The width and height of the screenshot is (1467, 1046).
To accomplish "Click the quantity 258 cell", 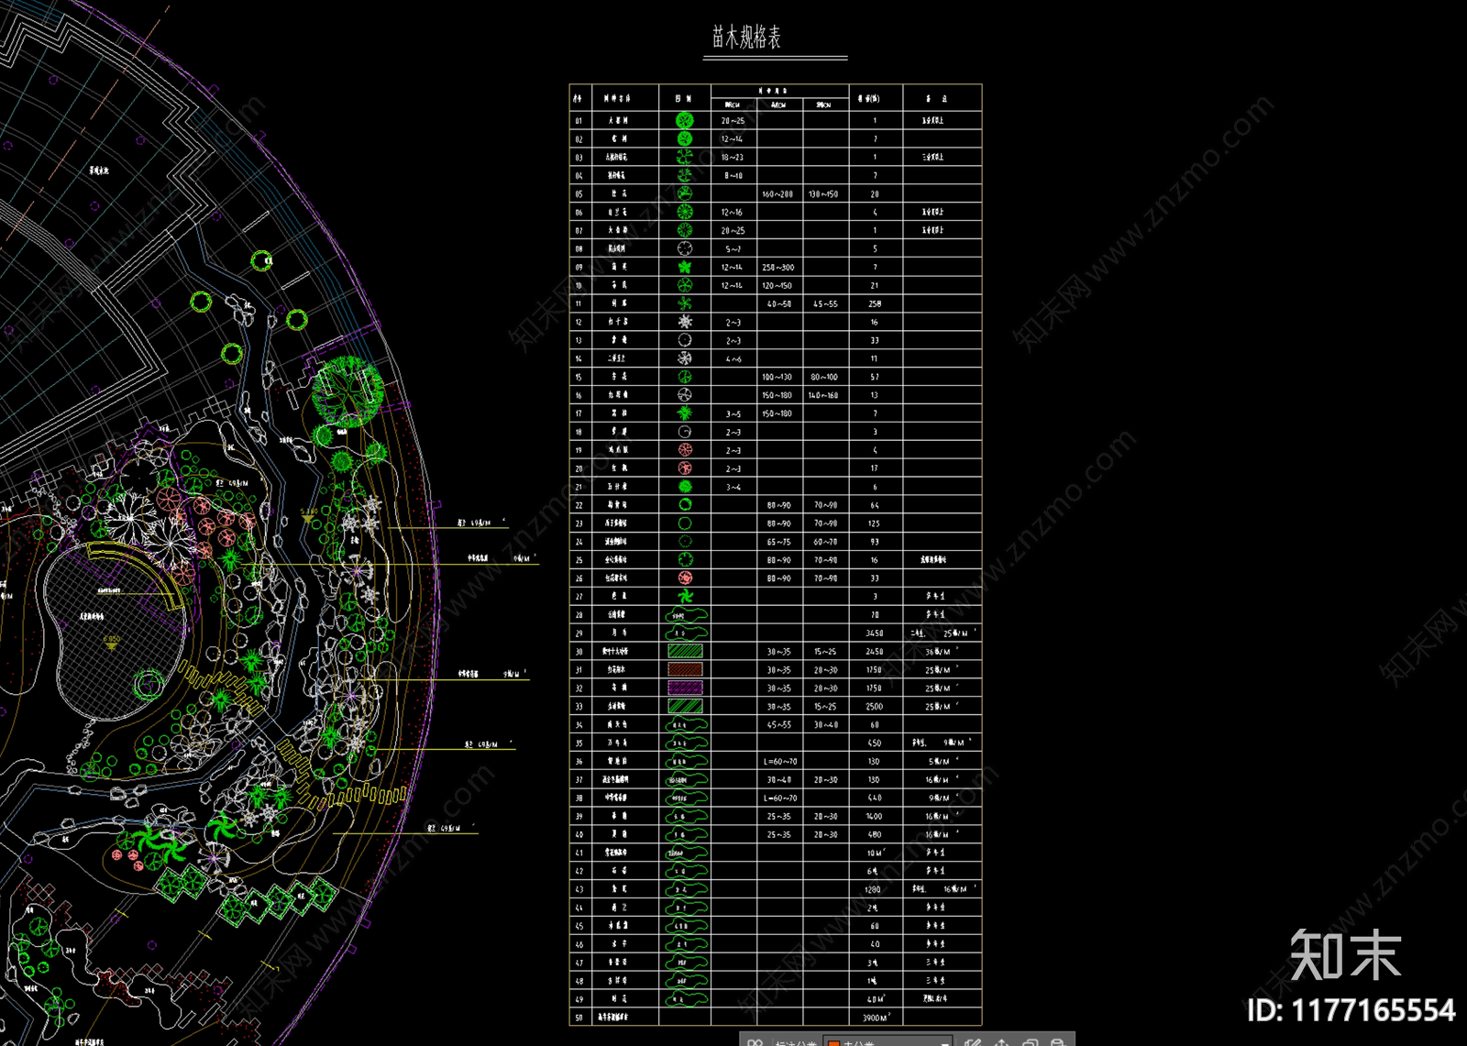I will (x=875, y=304).
